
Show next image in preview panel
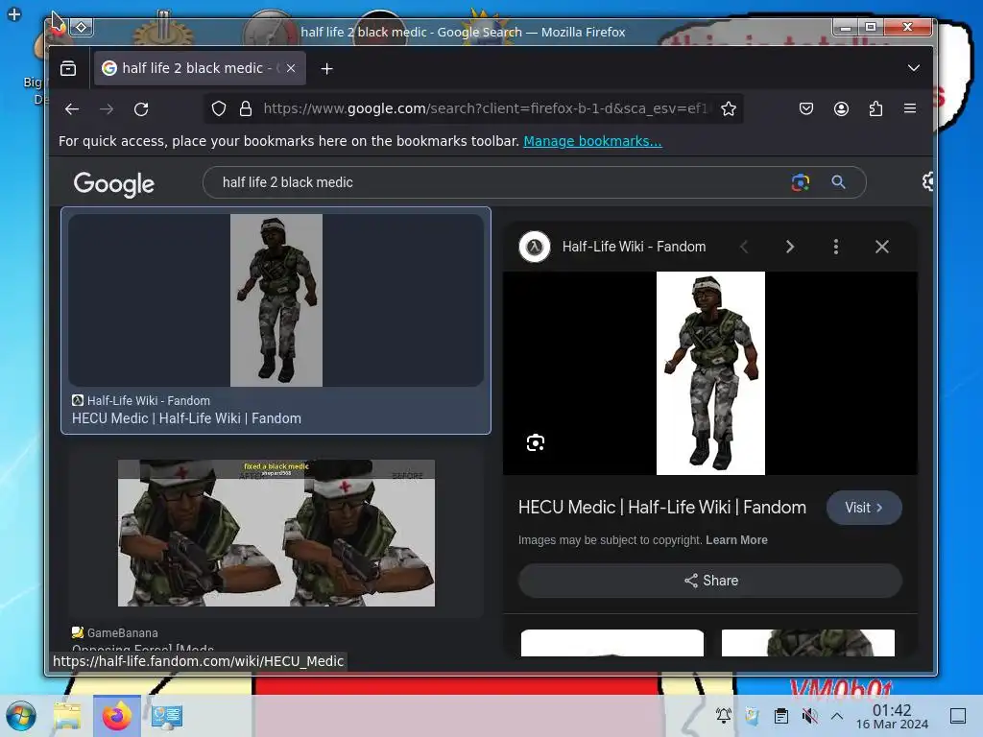[x=790, y=247]
